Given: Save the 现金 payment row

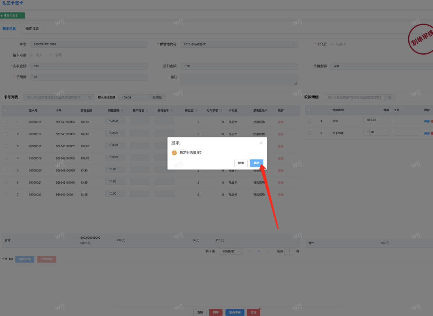Looking at the screenshot, I should pos(427,121).
